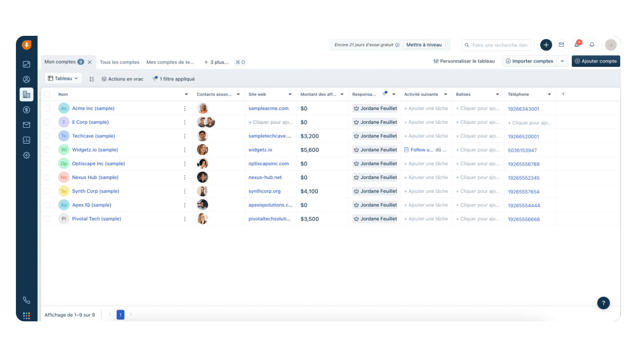
Task: Expand Téléphone column dropdown arrow
Action: [x=549, y=94]
